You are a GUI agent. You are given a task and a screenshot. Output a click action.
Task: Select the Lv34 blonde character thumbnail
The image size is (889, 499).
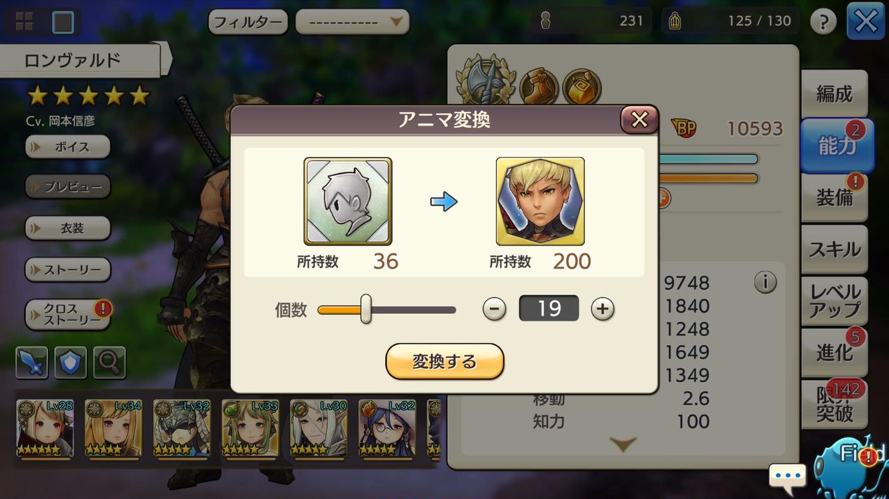pos(113,429)
